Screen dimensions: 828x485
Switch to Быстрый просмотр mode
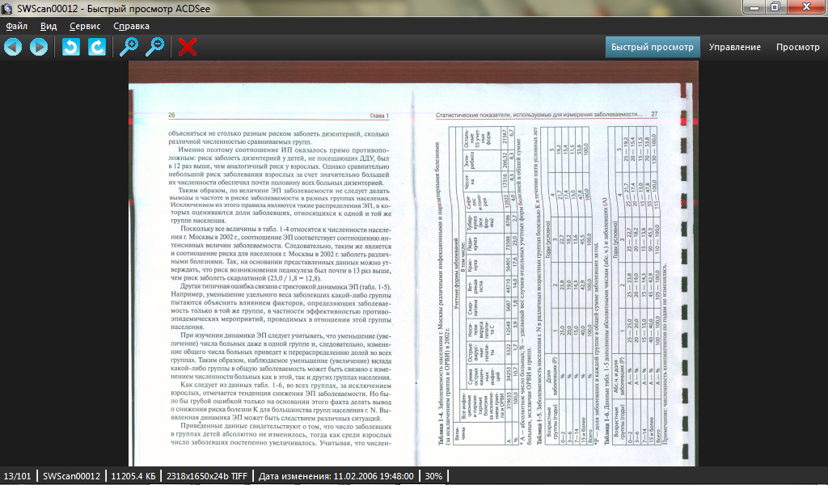tap(653, 47)
